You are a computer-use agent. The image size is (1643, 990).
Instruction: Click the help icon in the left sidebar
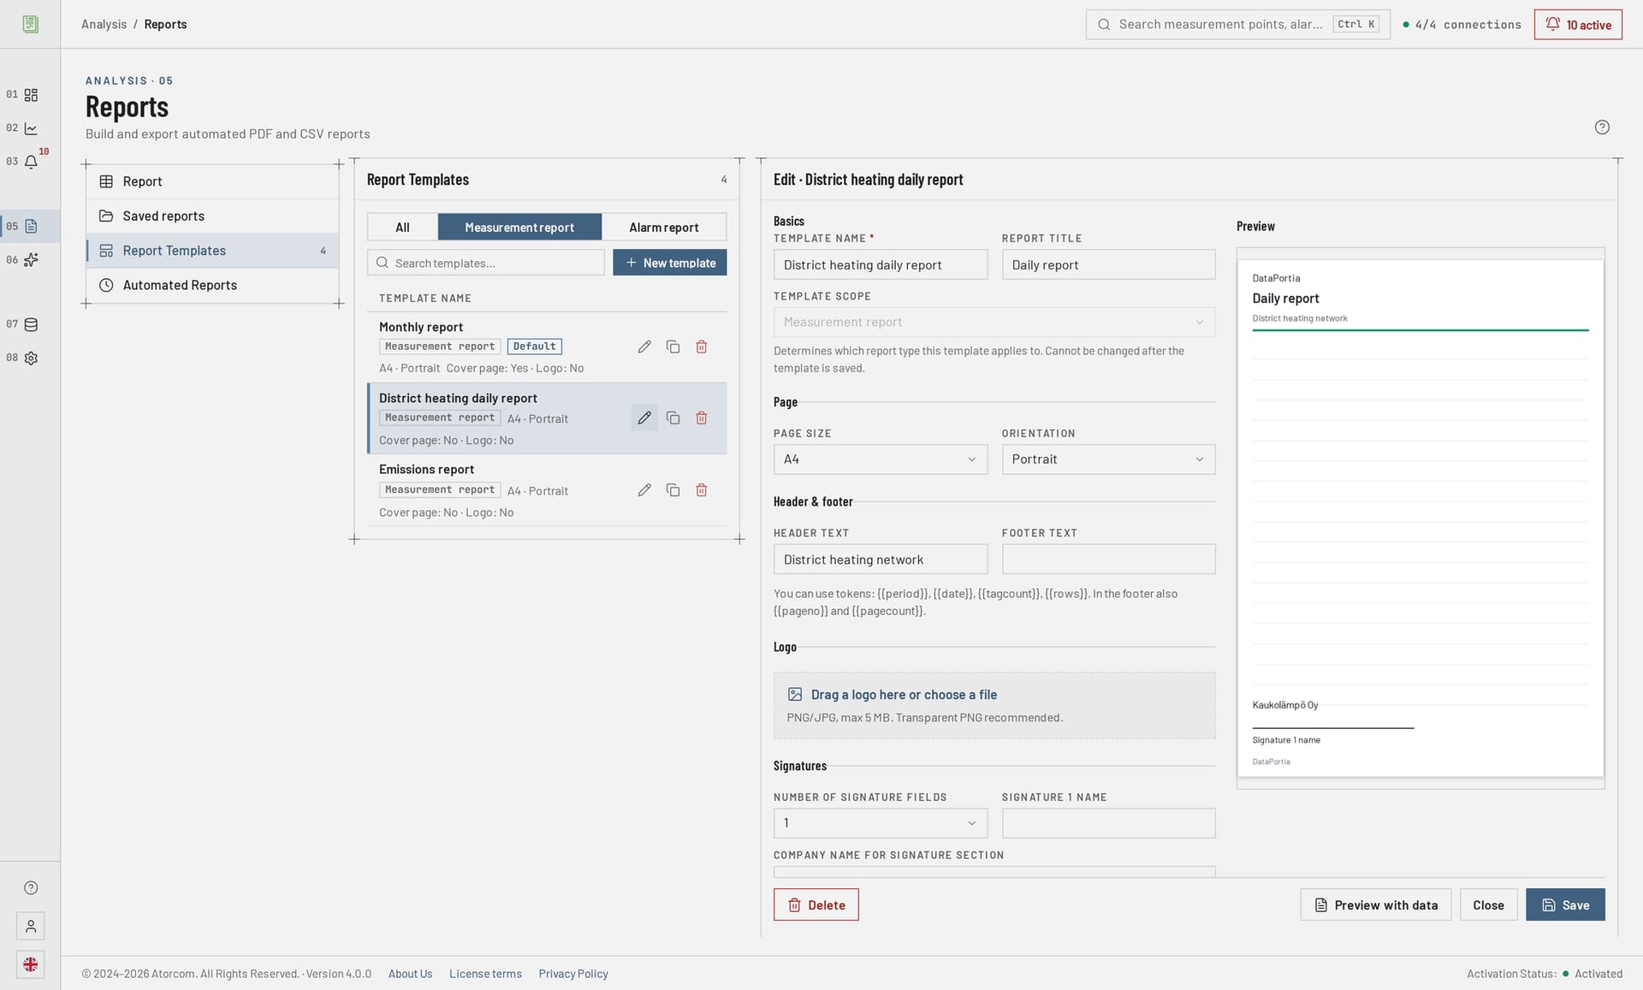[31, 888]
